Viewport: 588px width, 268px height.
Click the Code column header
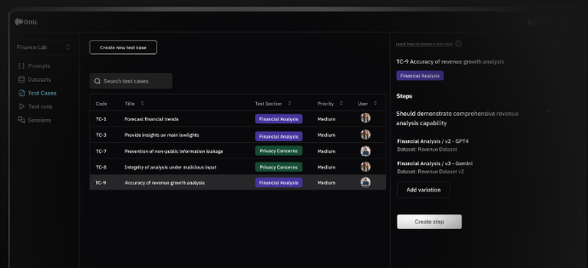point(101,104)
